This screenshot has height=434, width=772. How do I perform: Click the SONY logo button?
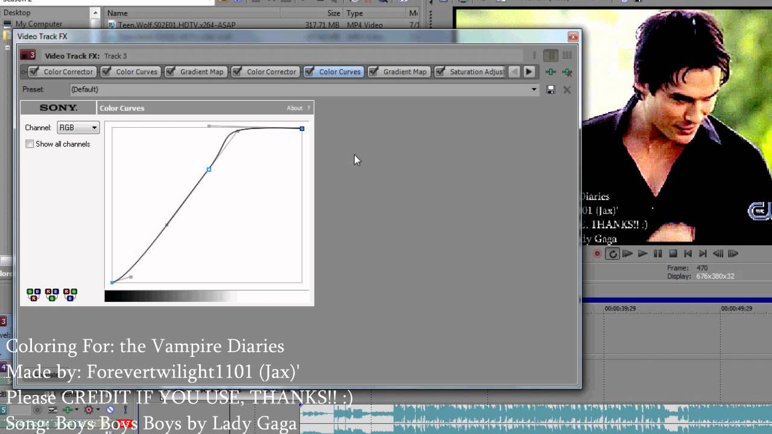click(59, 108)
